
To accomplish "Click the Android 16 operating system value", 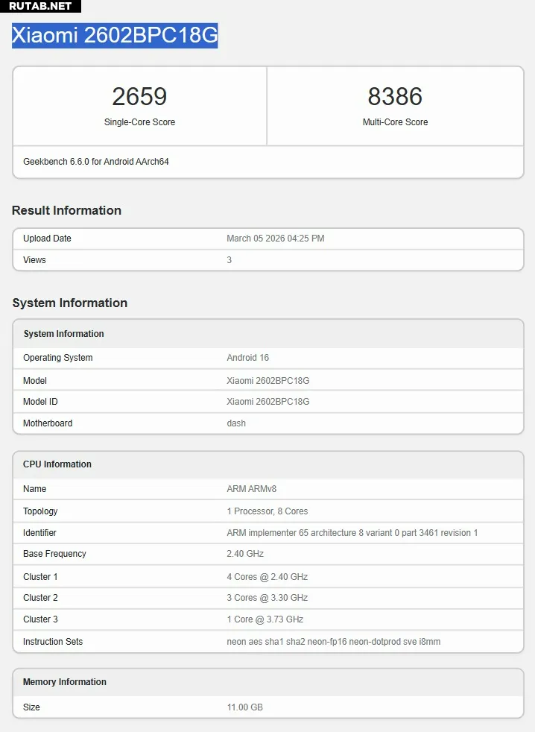I will tap(247, 358).
